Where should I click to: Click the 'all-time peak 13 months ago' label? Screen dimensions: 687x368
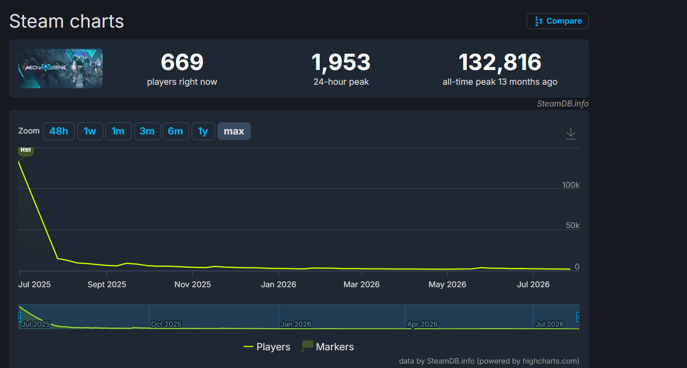click(x=500, y=82)
